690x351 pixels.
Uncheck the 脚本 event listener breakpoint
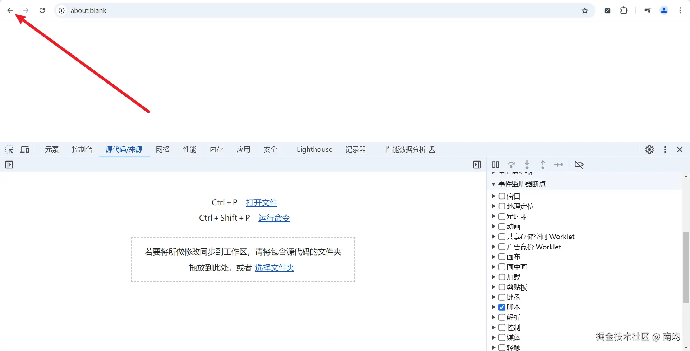pyautogui.click(x=502, y=307)
